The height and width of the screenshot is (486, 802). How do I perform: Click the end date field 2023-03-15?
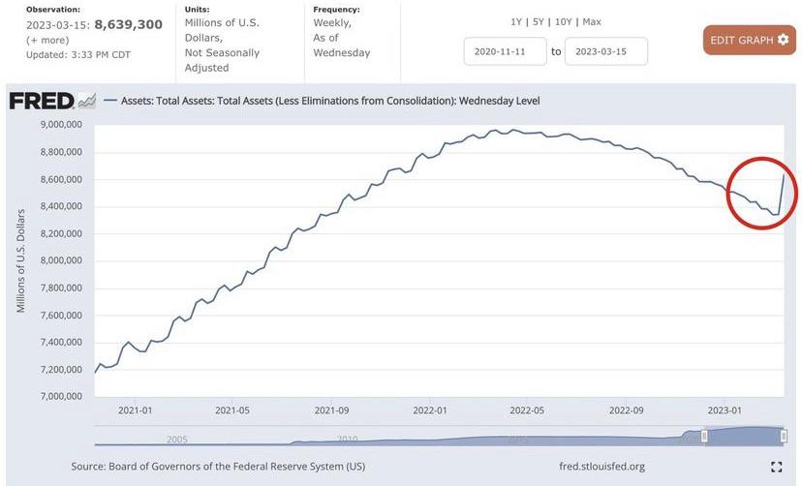(x=605, y=51)
